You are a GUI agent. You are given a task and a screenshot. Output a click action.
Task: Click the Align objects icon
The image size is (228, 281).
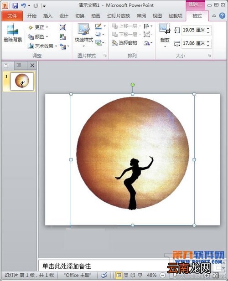pos(146,26)
